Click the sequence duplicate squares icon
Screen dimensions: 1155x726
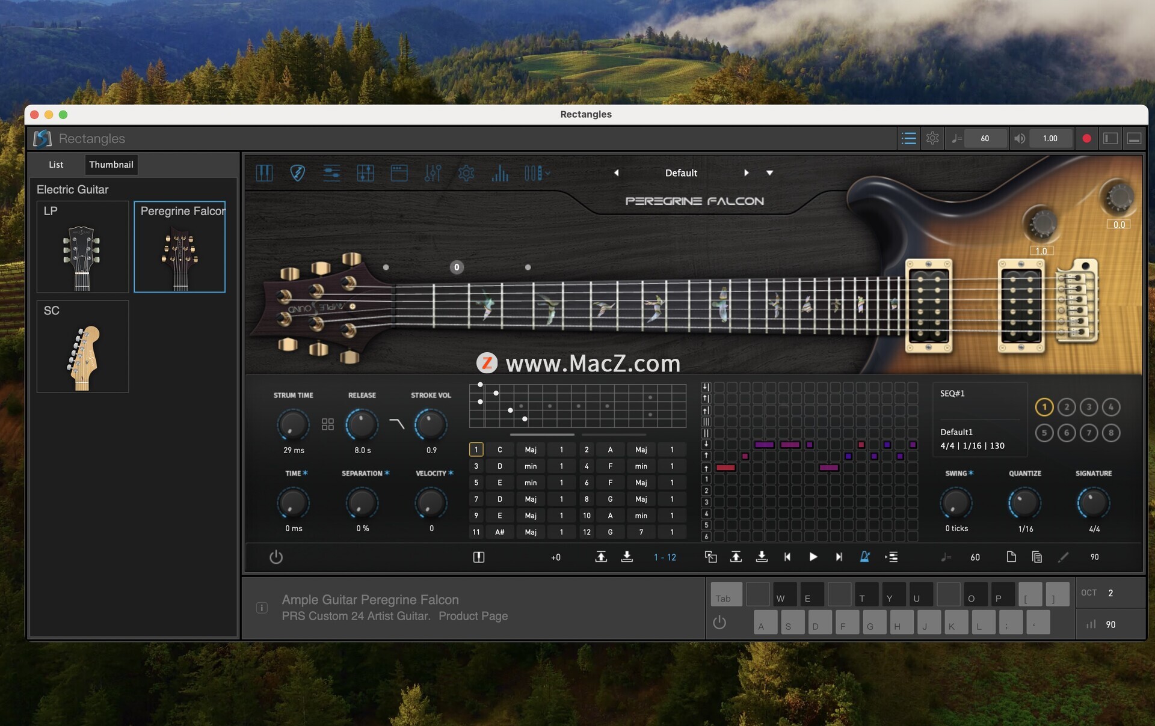(x=710, y=557)
